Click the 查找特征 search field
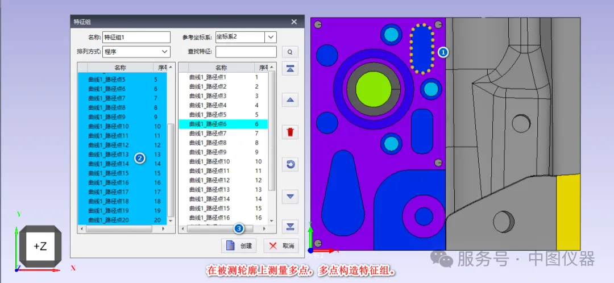The image size is (614, 283). click(x=246, y=52)
